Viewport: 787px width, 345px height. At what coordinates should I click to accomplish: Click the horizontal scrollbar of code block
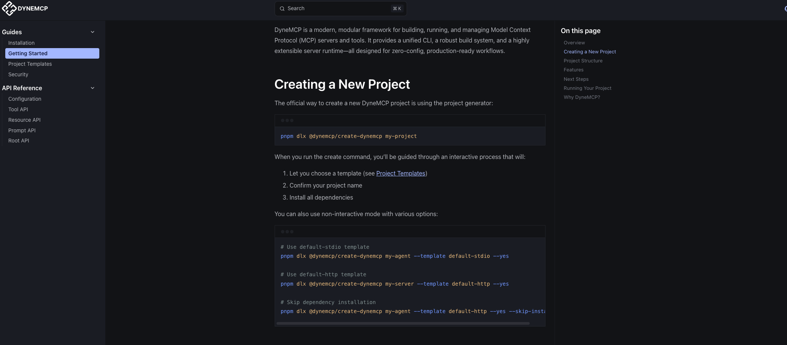tap(403, 323)
